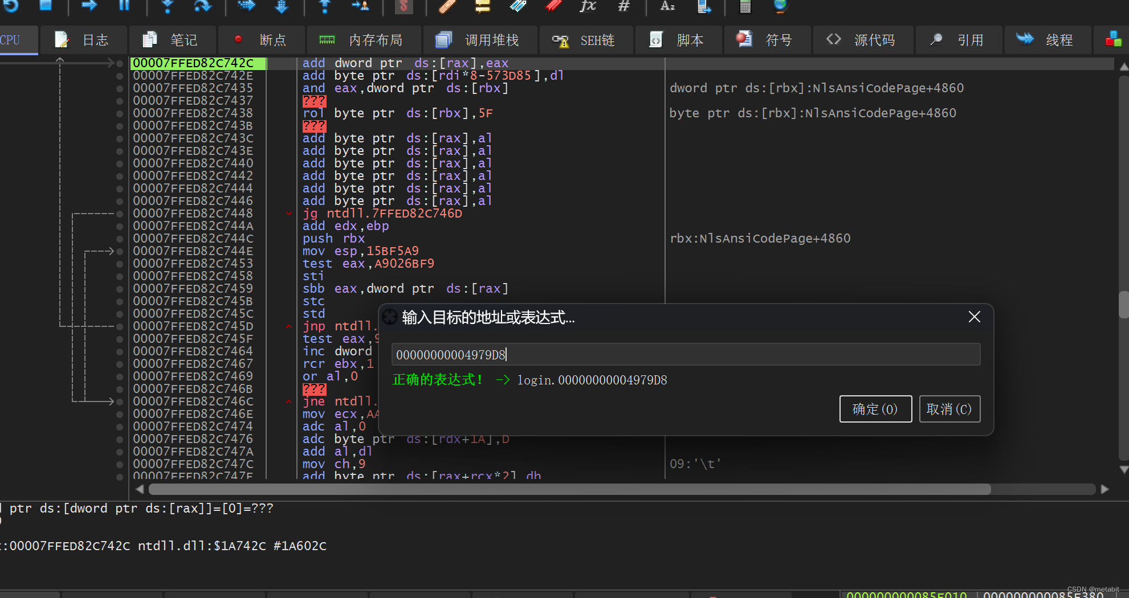Image resolution: width=1129 pixels, height=598 pixels.
Task: Step over using curved arrow icon
Action: 201,7
